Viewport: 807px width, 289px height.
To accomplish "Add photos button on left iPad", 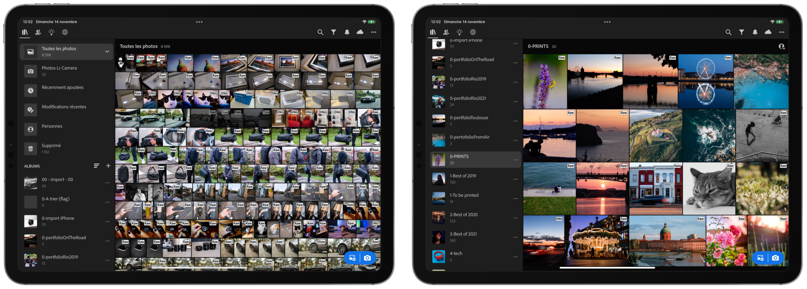I will click(353, 258).
